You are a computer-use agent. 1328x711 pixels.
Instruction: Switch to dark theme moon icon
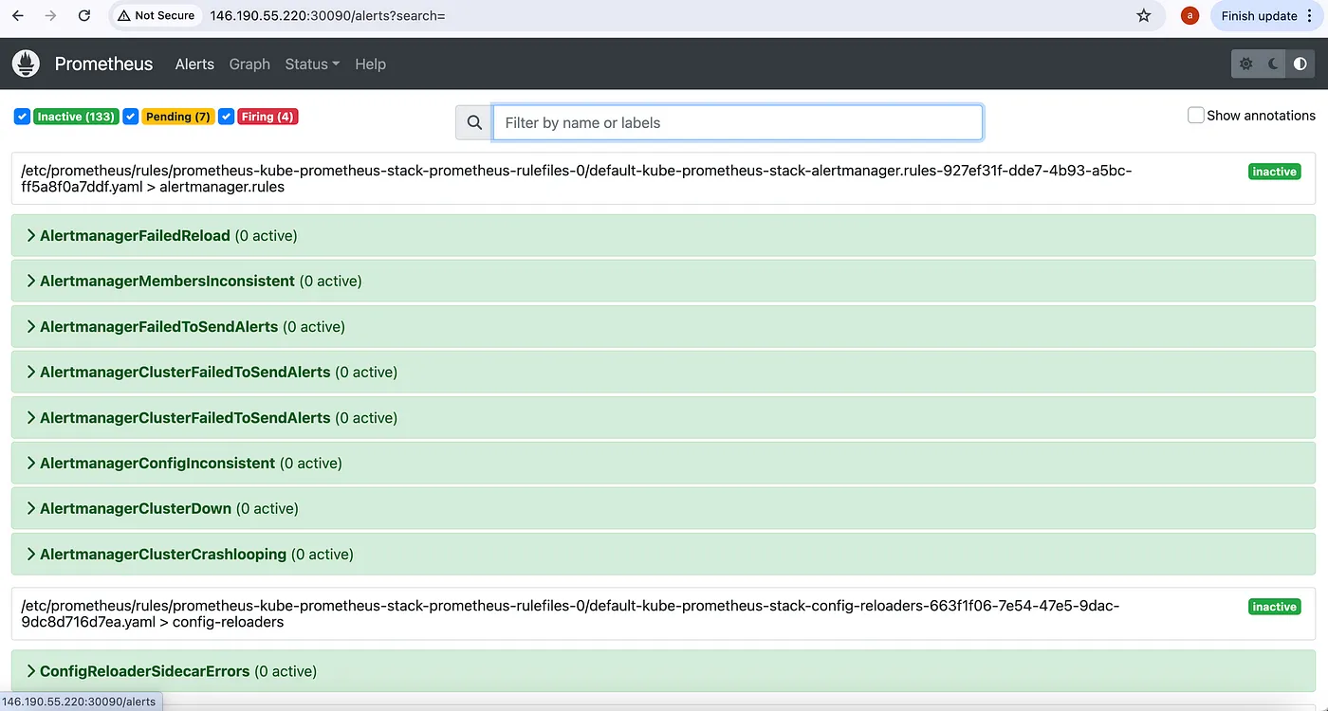pos(1273,64)
